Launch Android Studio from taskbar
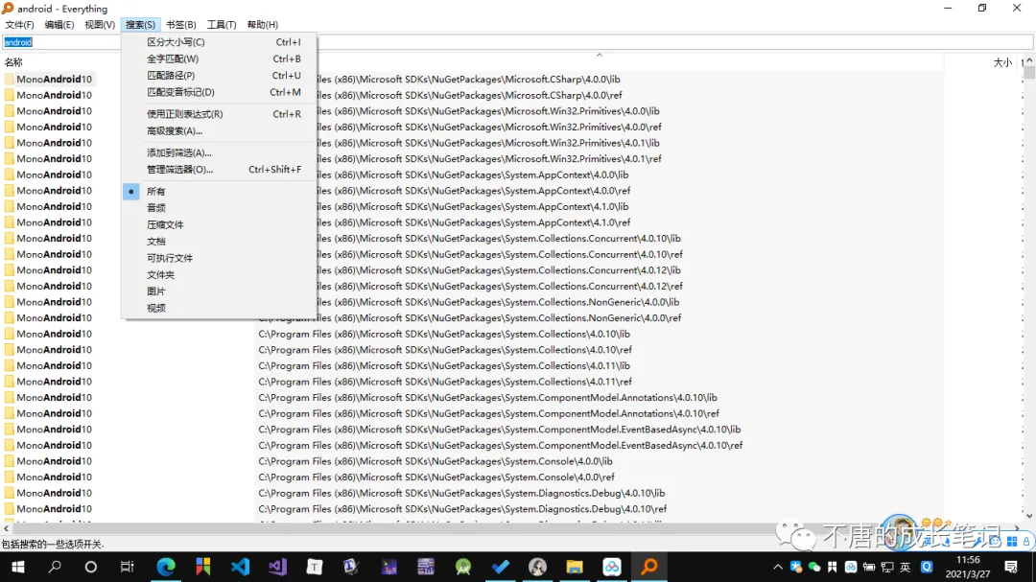This screenshot has height=582, width=1036. 463,567
